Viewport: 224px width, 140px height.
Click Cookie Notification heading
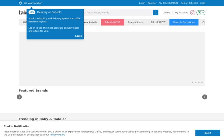tap(17, 126)
